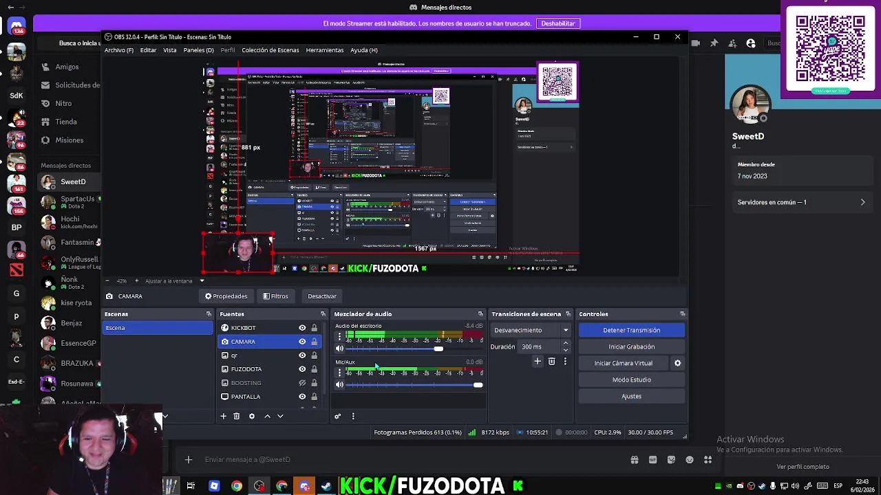Move selected source up
Image resolution: width=881 pixels, height=495 pixels.
267,416
